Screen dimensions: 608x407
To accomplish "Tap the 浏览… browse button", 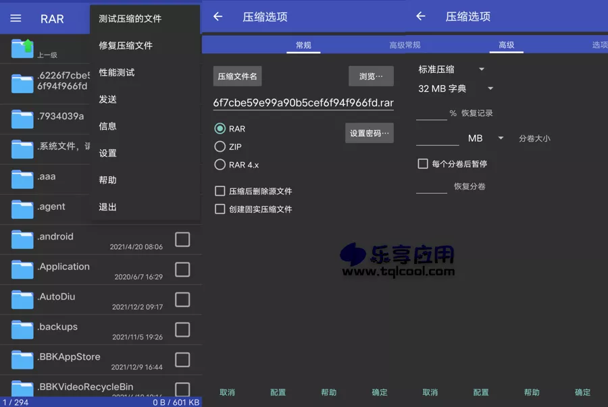I will point(370,76).
